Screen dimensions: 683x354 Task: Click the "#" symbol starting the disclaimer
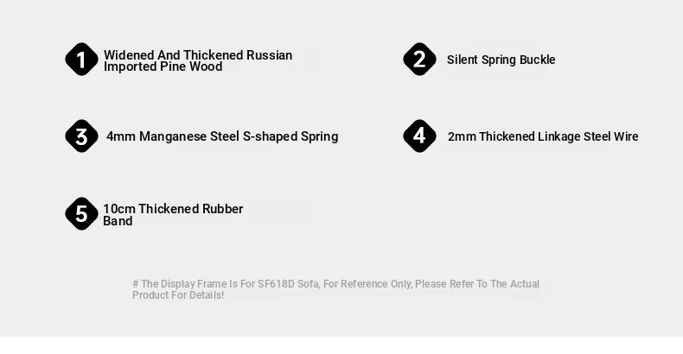click(136, 284)
